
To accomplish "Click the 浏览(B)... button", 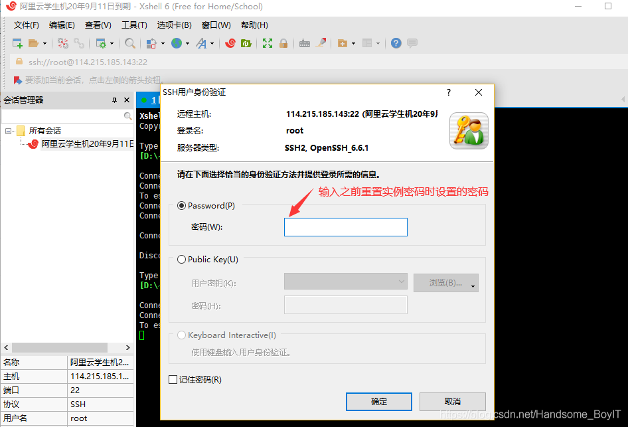I will pos(445,283).
